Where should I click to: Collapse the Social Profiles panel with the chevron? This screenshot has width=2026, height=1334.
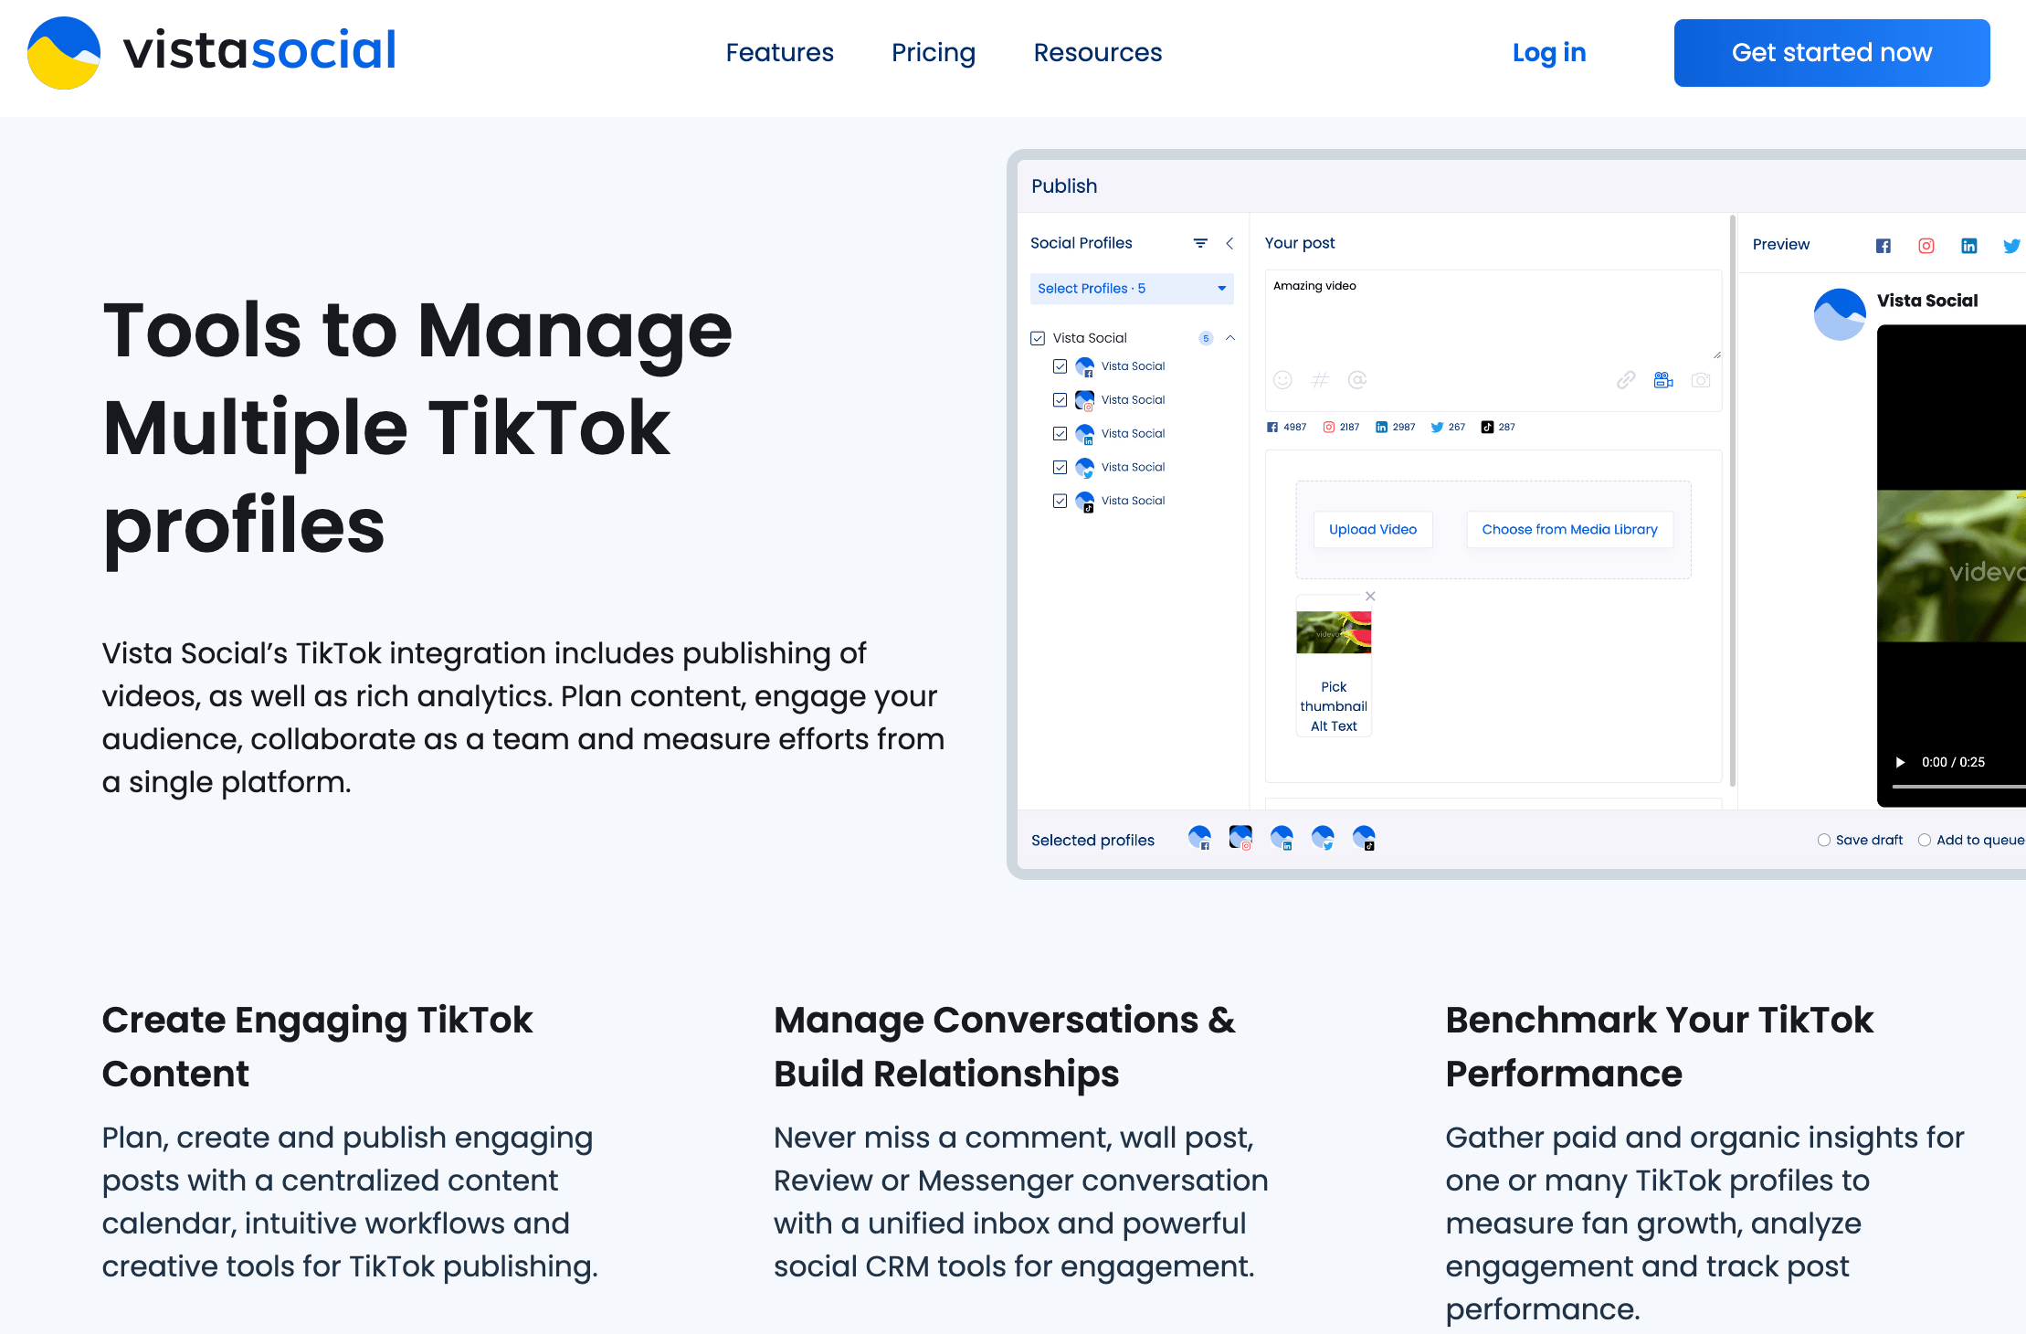point(1230,243)
